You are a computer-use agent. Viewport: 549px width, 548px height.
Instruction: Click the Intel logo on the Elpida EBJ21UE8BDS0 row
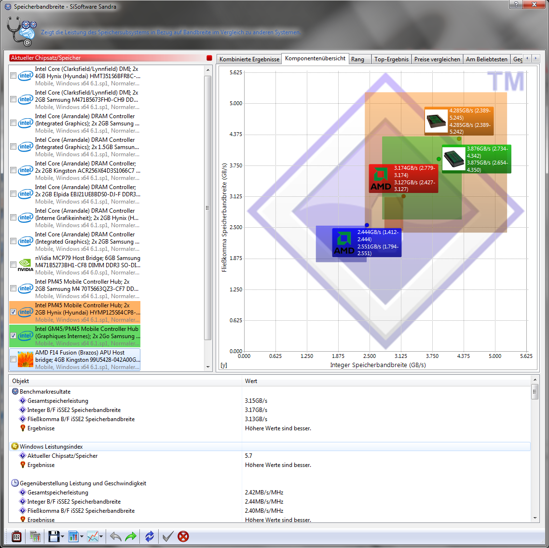click(x=26, y=194)
